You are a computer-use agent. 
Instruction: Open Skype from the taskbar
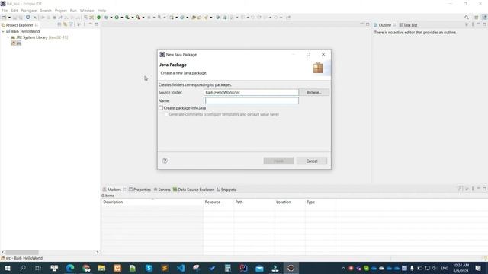click(x=149, y=268)
